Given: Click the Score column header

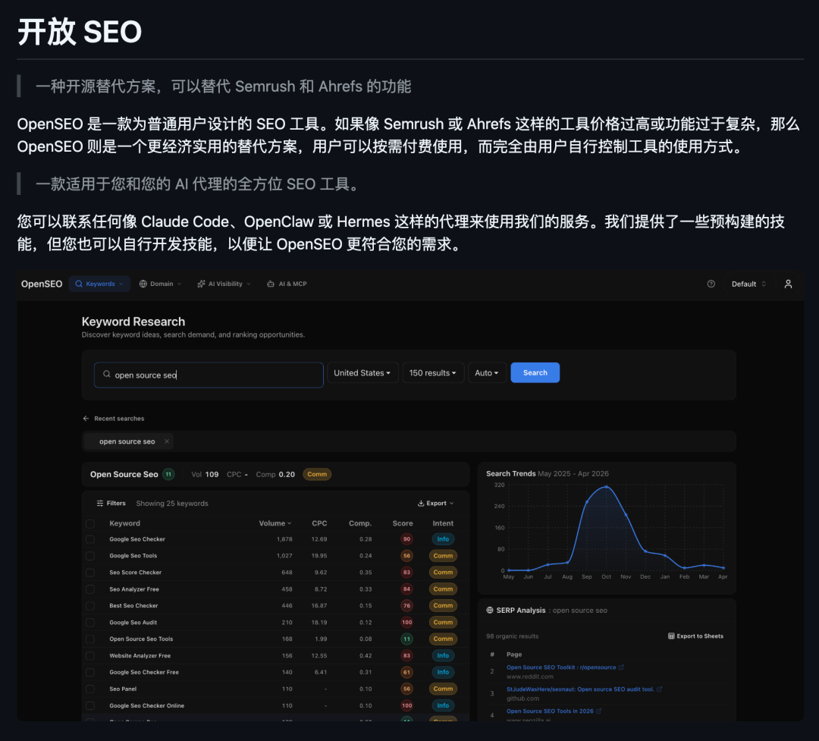Looking at the screenshot, I should (403, 523).
